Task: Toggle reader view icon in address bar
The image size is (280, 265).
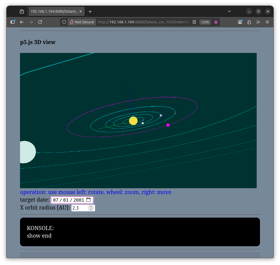Action: (x=194, y=22)
